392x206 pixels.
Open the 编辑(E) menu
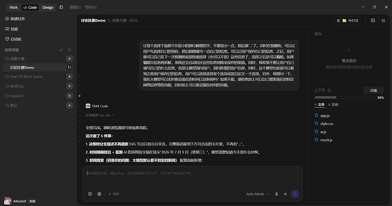pyautogui.click(x=75, y=7)
